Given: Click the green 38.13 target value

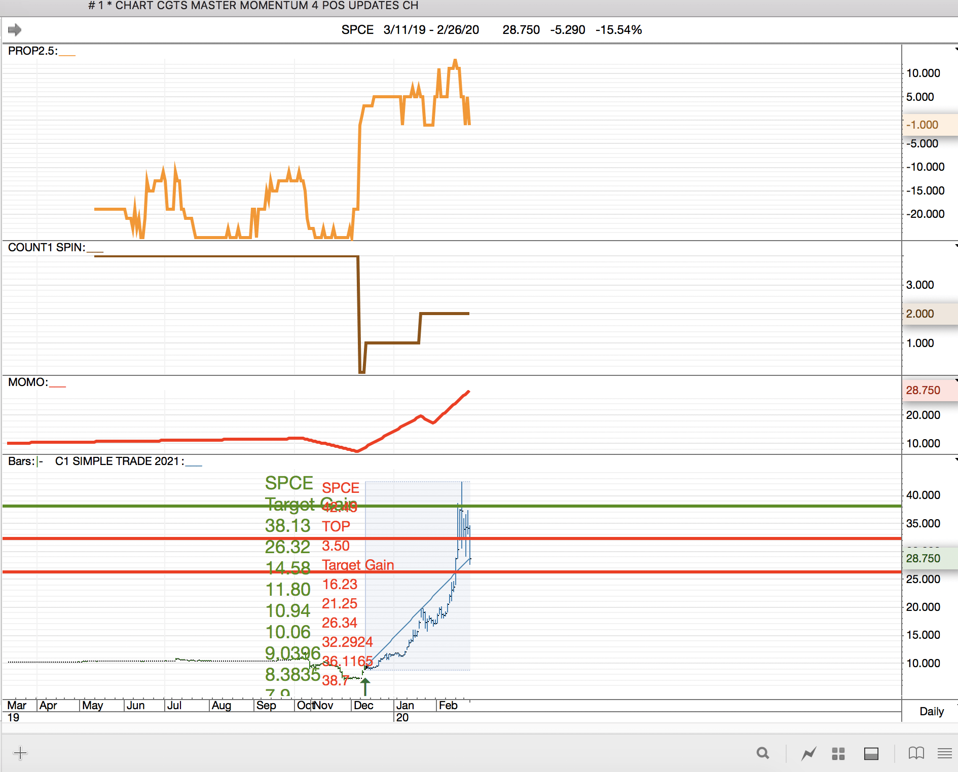Looking at the screenshot, I should (287, 525).
